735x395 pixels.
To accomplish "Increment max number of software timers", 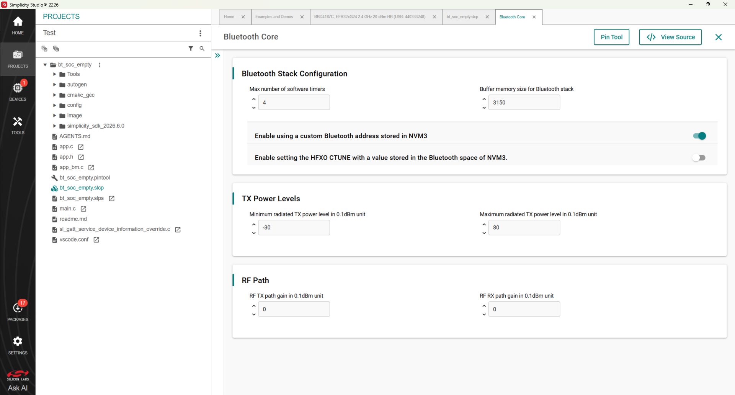I will (x=254, y=99).
